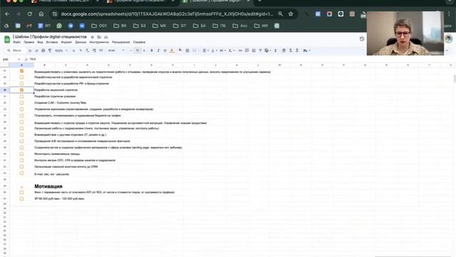This screenshot has width=456, height=257.
Task: Star the spreadsheet document
Action: 93,37
